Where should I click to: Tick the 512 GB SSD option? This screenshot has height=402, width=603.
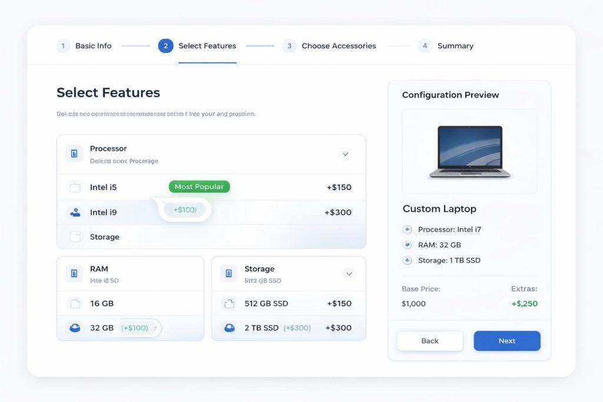click(x=229, y=304)
